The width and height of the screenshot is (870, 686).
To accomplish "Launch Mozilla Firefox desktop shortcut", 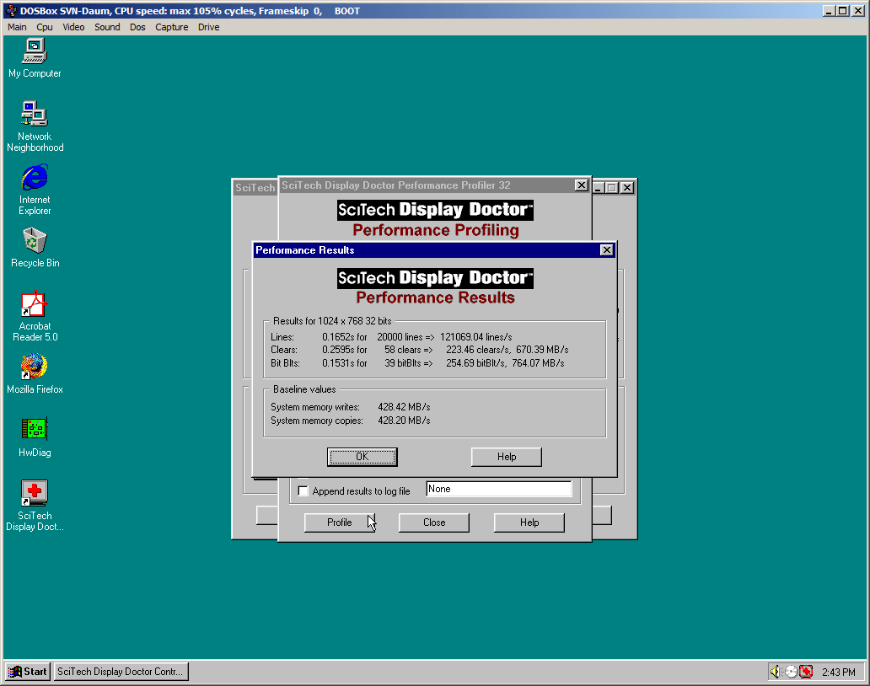I will click(35, 374).
